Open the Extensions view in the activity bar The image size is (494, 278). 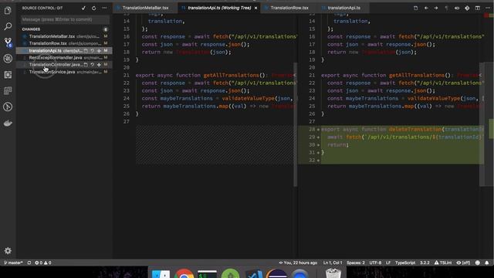pos(8,75)
